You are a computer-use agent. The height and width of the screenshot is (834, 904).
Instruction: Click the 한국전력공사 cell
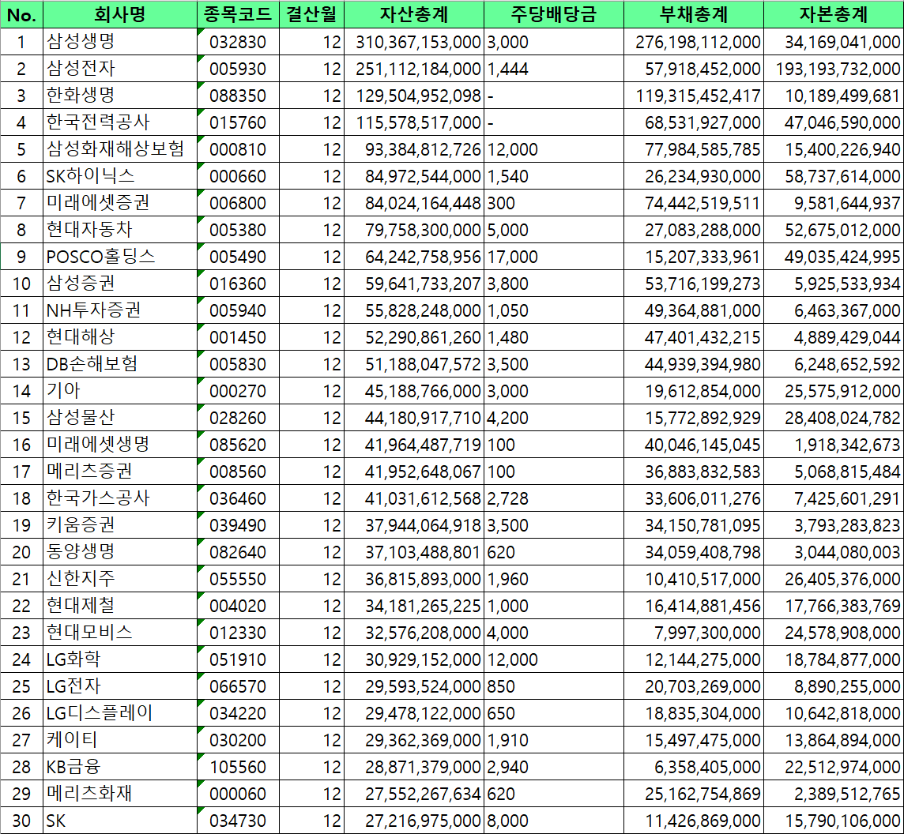coord(120,122)
